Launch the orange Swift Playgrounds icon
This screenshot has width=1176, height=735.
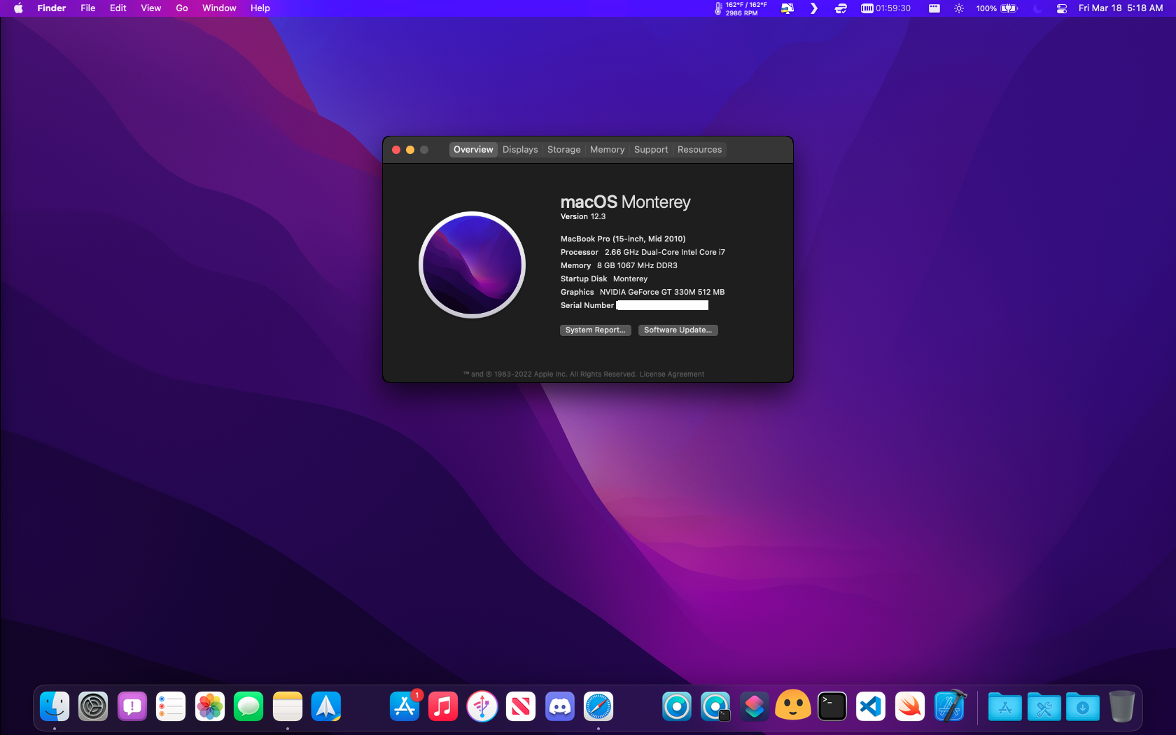click(x=910, y=706)
